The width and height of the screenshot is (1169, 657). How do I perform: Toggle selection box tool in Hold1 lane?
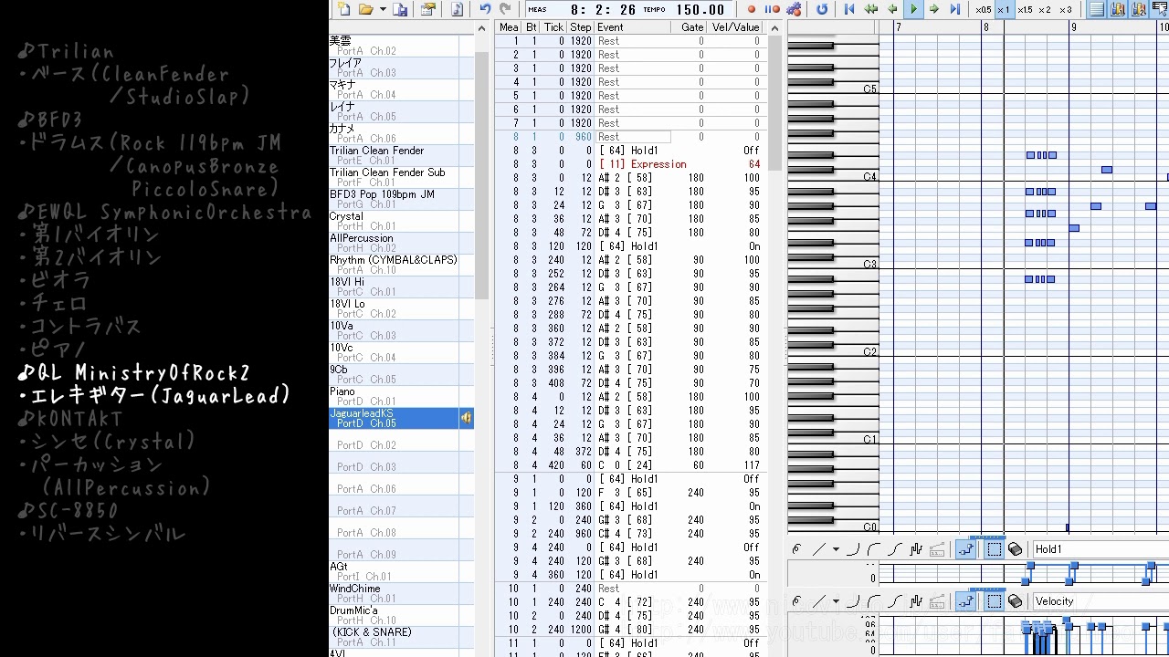[994, 549]
